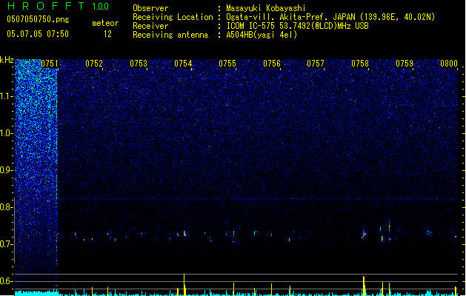466x296 pixels.
Task: Click the strong meteor echo just after 0754
Action: click(184, 233)
